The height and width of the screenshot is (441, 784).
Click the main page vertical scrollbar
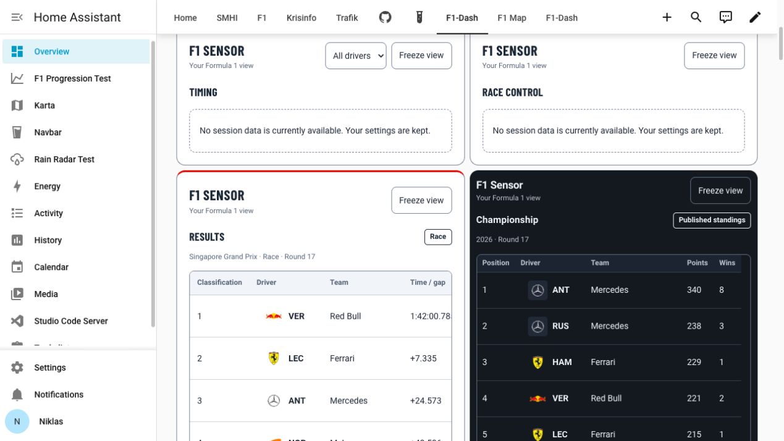[781, 43]
